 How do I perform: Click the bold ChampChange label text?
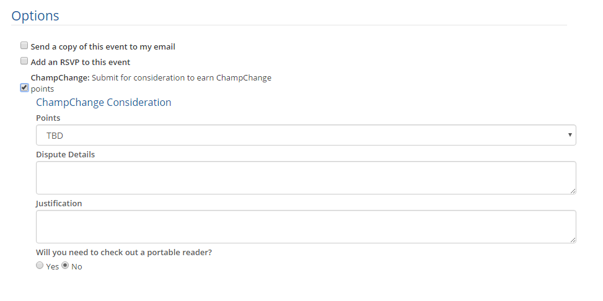60,78
